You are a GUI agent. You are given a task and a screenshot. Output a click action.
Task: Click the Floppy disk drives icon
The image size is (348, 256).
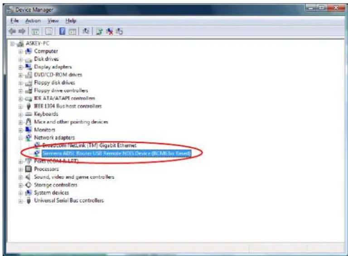tap(29, 83)
